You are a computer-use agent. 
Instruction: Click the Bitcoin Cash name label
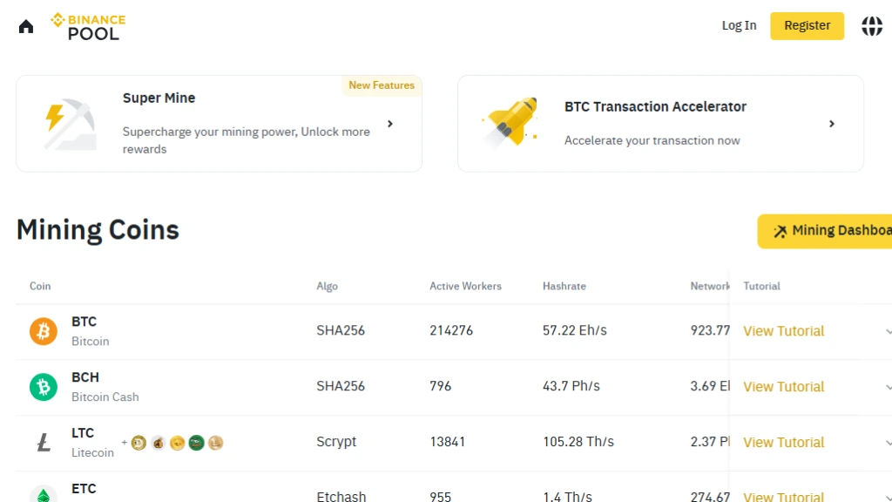tap(105, 397)
